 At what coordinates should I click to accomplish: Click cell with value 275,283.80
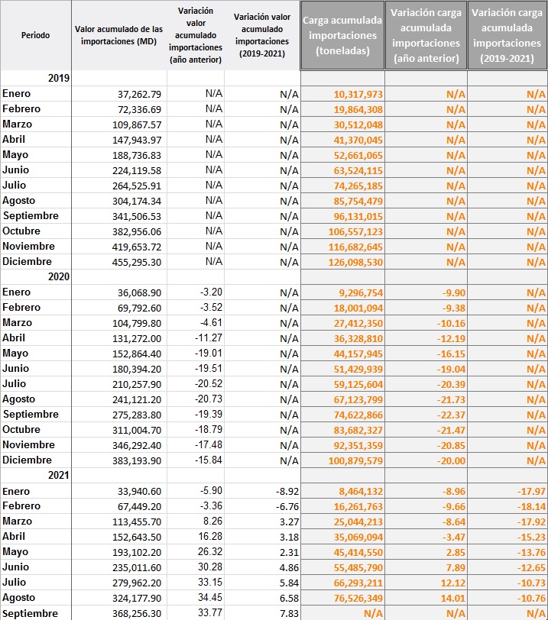point(119,415)
